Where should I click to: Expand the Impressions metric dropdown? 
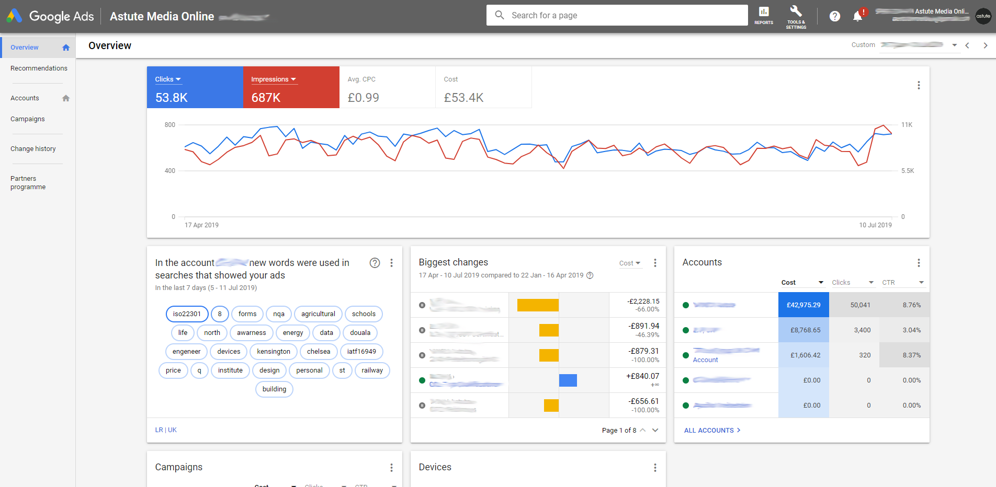[274, 79]
